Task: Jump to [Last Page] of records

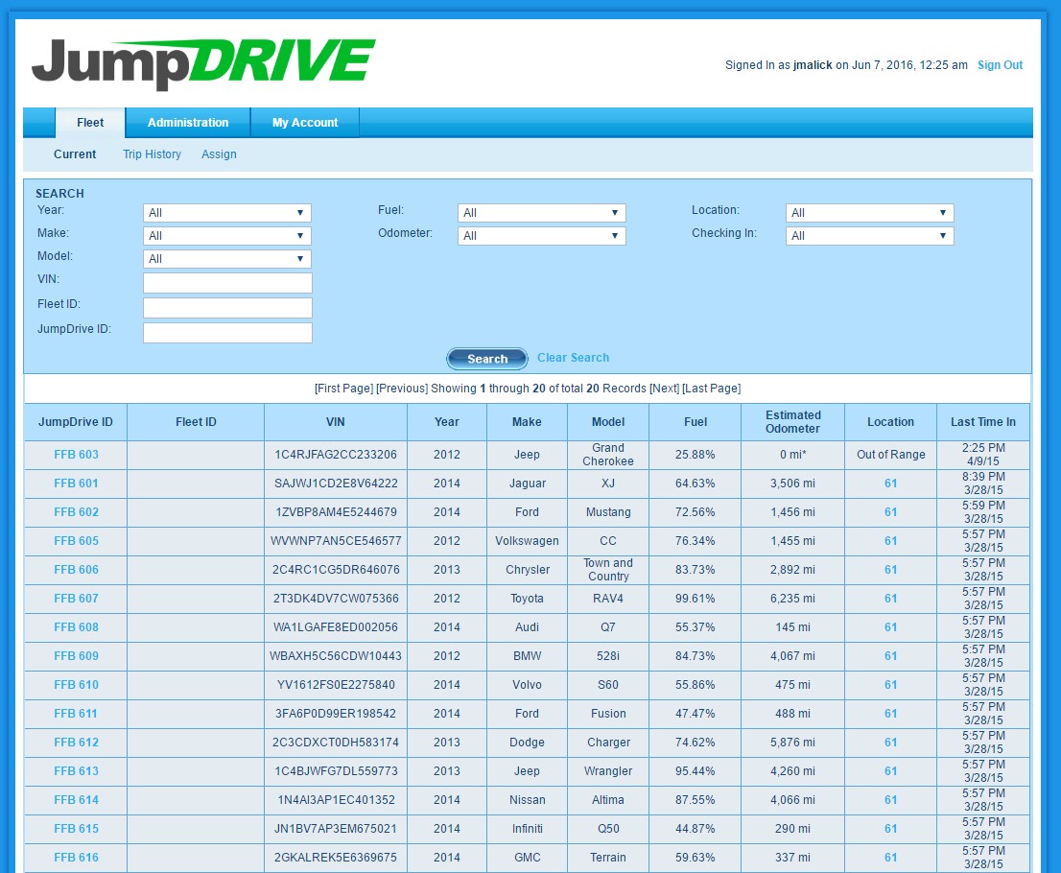Action: (711, 389)
